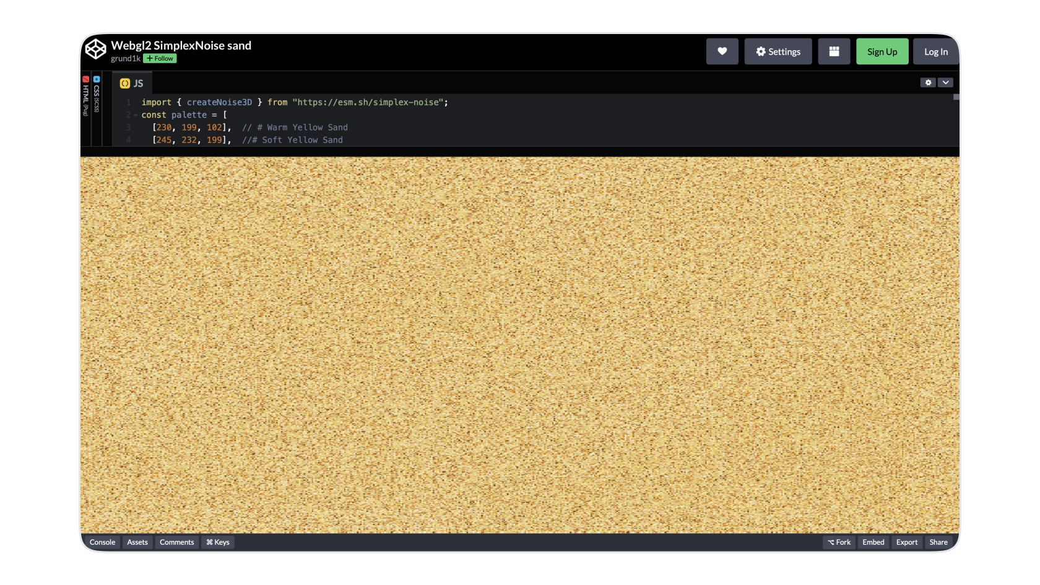
Task: Select the JS editor tab
Action: click(132, 84)
